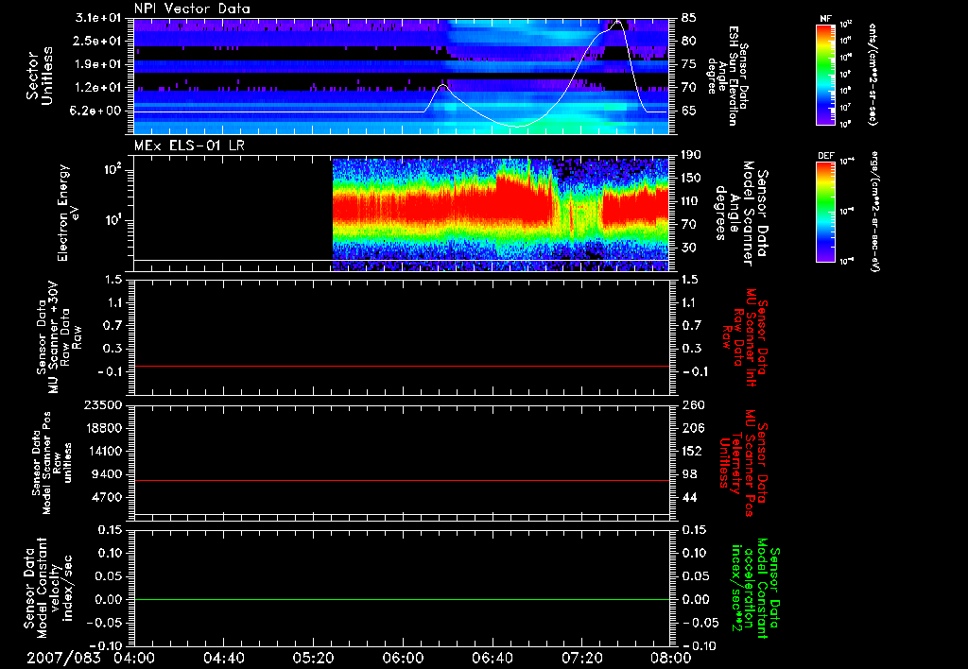Click the "85" sun elevation tick value
Viewport: 968px width, 669px height.
click(x=689, y=18)
